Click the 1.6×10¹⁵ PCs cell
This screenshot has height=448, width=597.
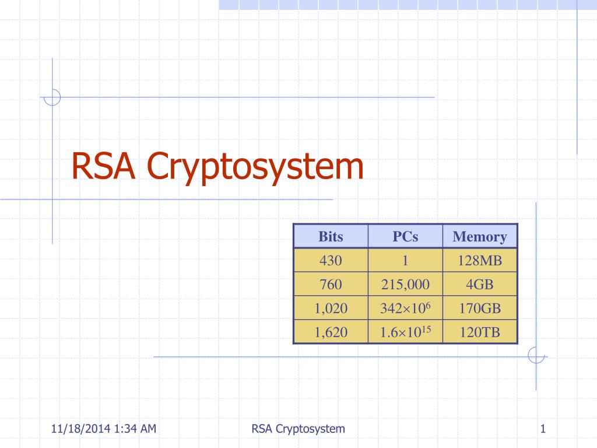405,332
